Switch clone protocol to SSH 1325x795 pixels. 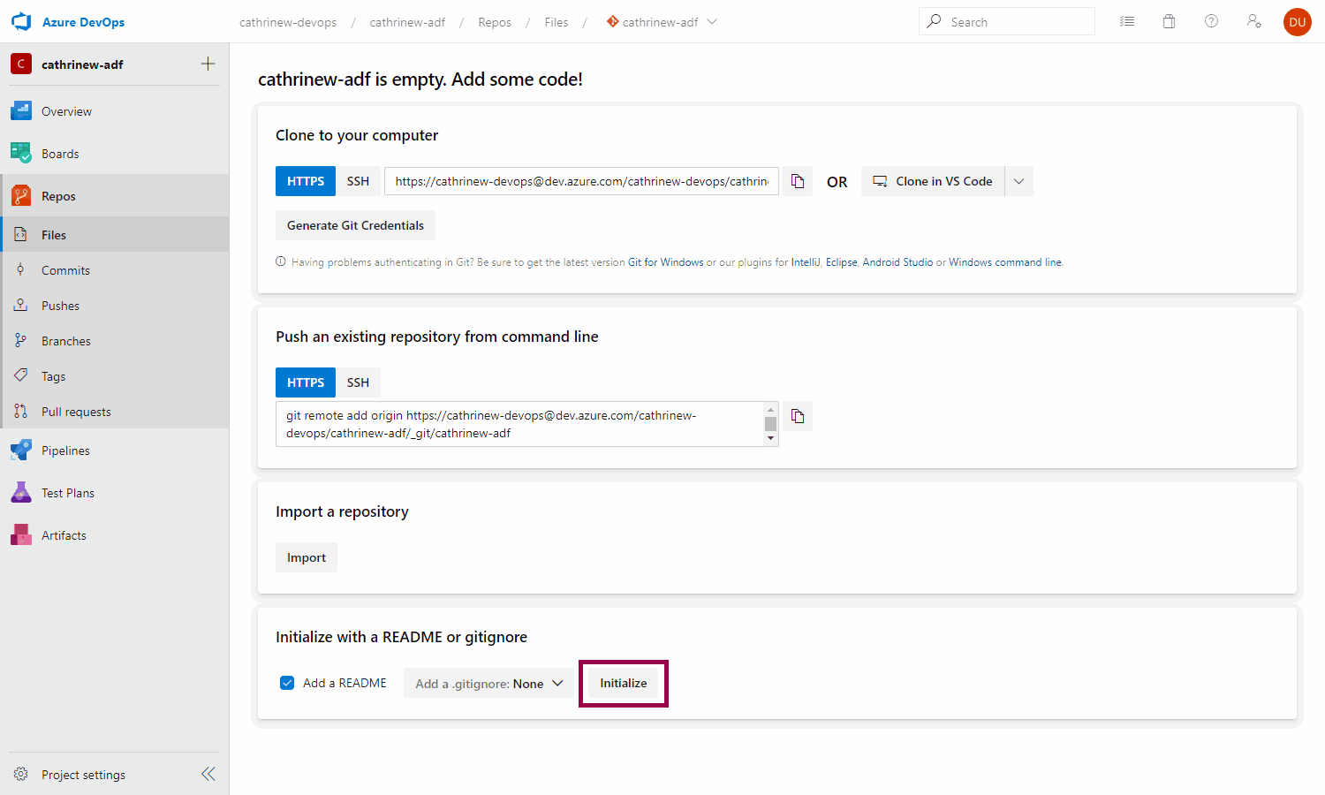358,181
